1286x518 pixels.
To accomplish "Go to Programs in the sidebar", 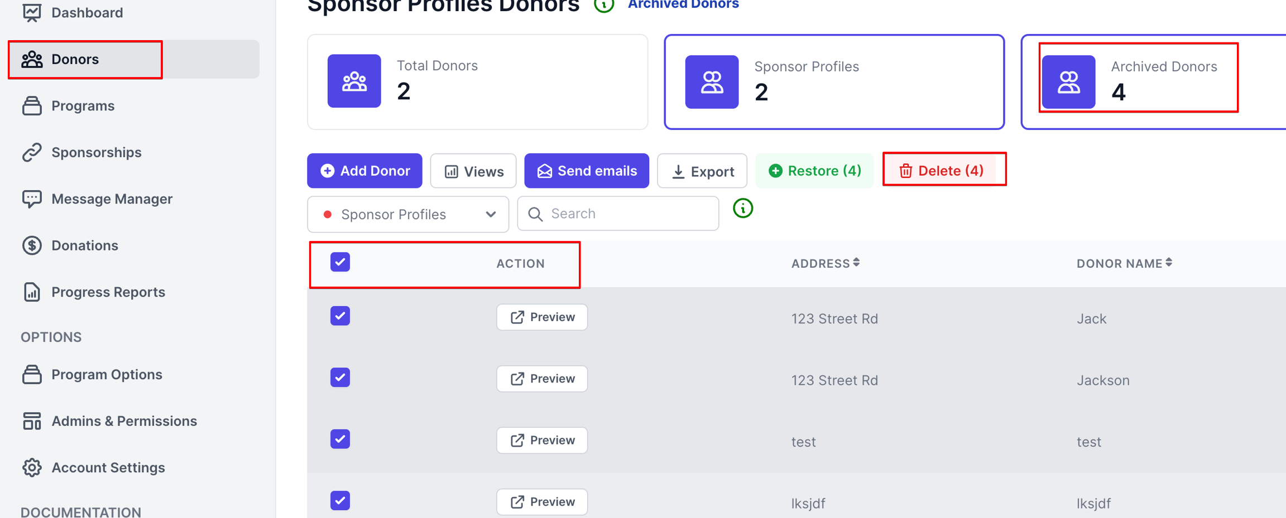I will pos(83,106).
